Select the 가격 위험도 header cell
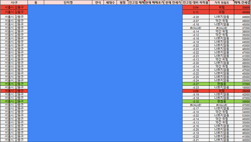The height and width of the screenshot is (142, 251). coord(222,2)
